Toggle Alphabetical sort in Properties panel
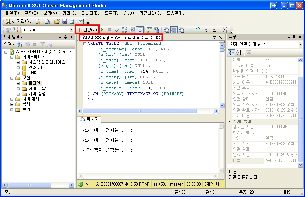This screenshot has height=197, width=305. [x=239, y=53]
